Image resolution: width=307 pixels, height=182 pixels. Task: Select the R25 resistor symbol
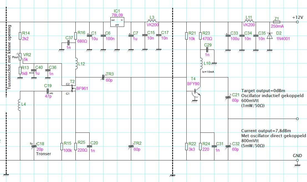pyautogui.click(x=76, y=147)
